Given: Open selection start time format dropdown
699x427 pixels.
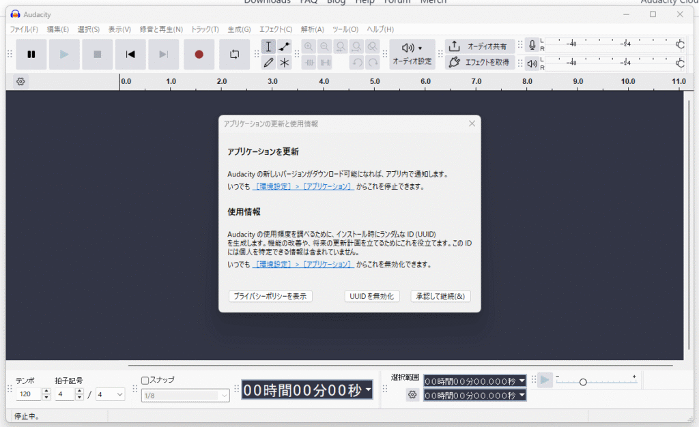Looking at the screenshot, I should (522, 381).
